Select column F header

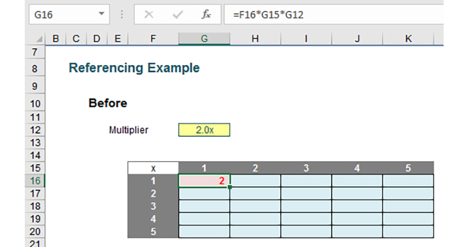coord(153,39)
